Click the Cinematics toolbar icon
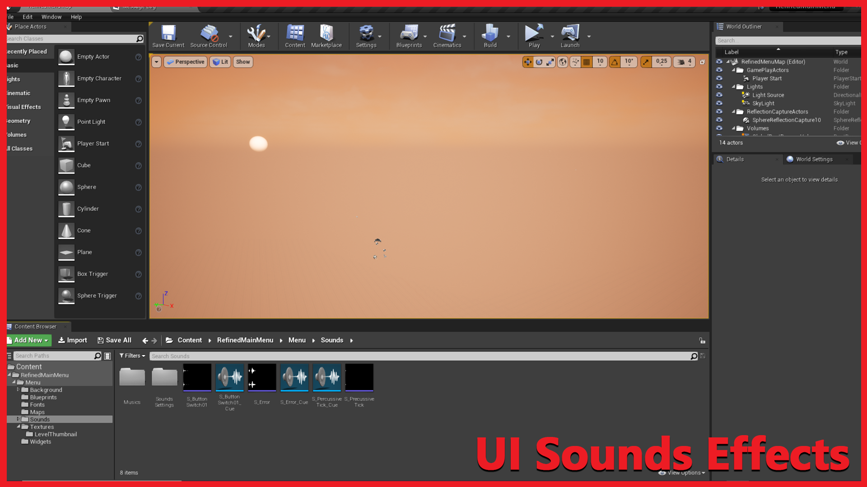Viewport: 867px width, 487px height. [447, 36]
